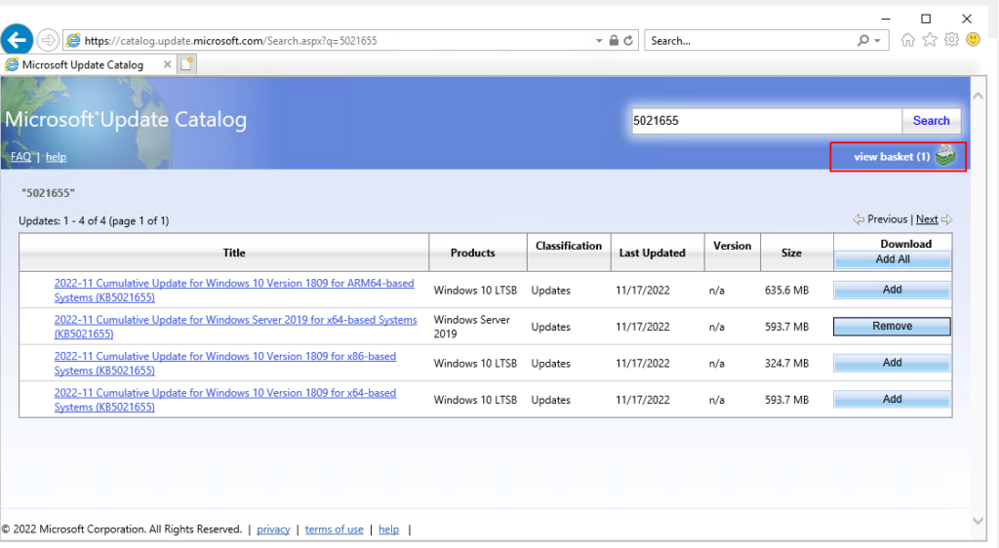Sort by Products column header
999x548 pixels.
[x=473, y=253]
